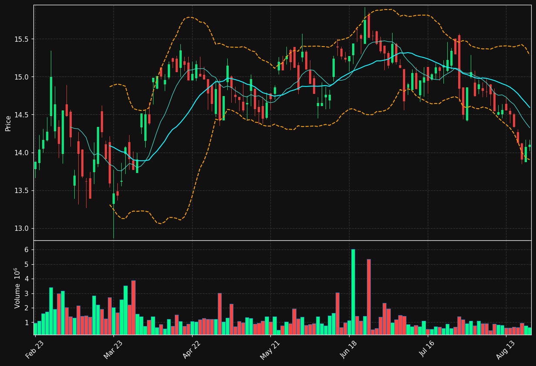Click the Apr 22 date label
Image resolution: width=536 pixels, height=366 pixels.
tap(192, 350)
